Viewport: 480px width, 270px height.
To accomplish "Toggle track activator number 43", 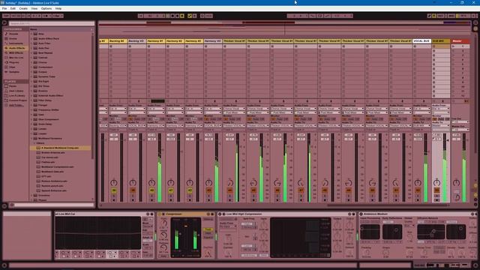I will (x=208, y=190).
